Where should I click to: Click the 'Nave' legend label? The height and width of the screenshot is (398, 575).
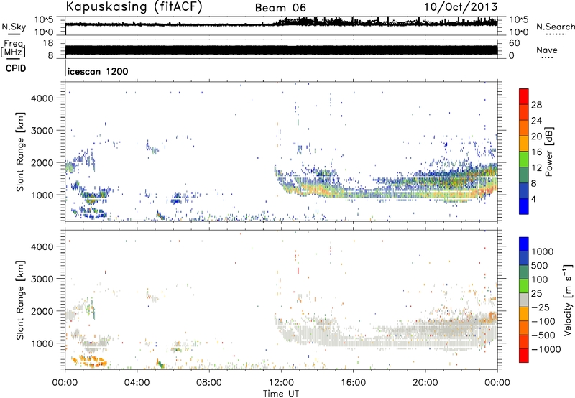(x=546, y=50)
